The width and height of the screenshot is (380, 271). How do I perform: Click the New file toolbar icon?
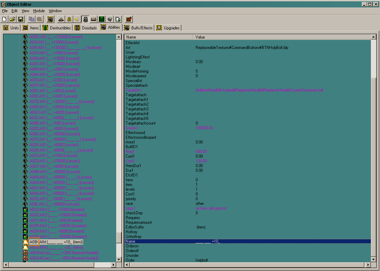click(x=4, y=19)
